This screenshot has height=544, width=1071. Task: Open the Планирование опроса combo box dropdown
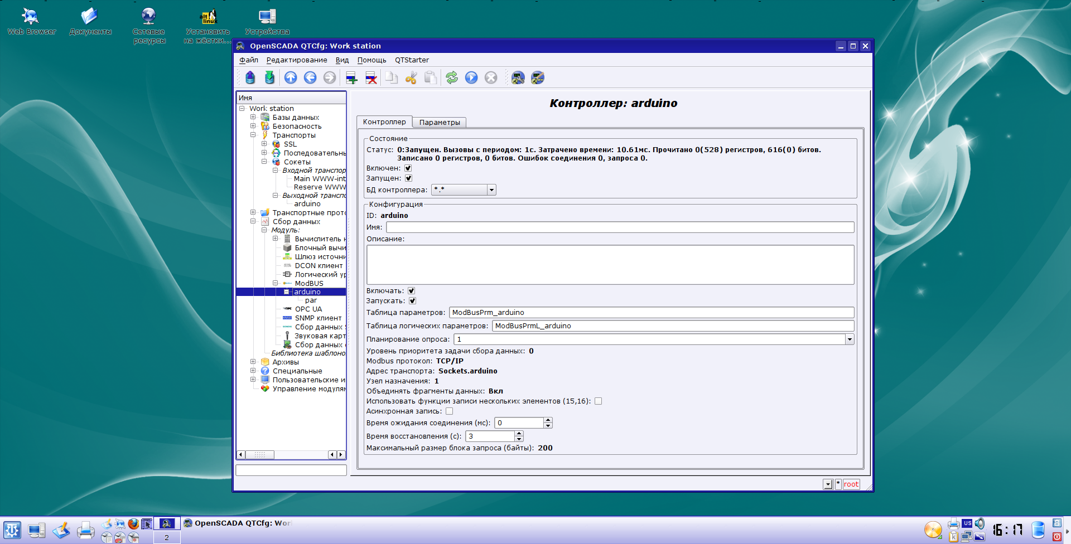click(x=849, y=339)
